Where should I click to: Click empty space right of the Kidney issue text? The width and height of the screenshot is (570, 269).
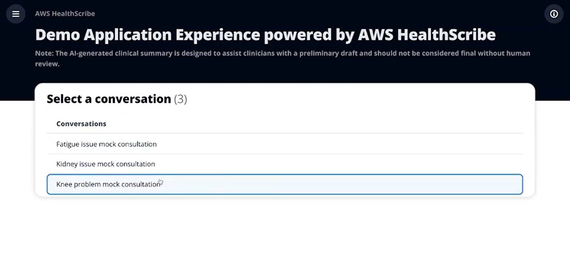click(338, 164)
